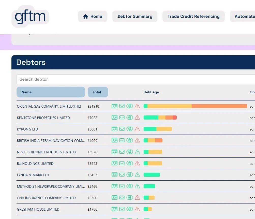The width and height of the screenshot is (255, 219).
Task: Select KYRON'S LTD debtor name
Action: 27,129
